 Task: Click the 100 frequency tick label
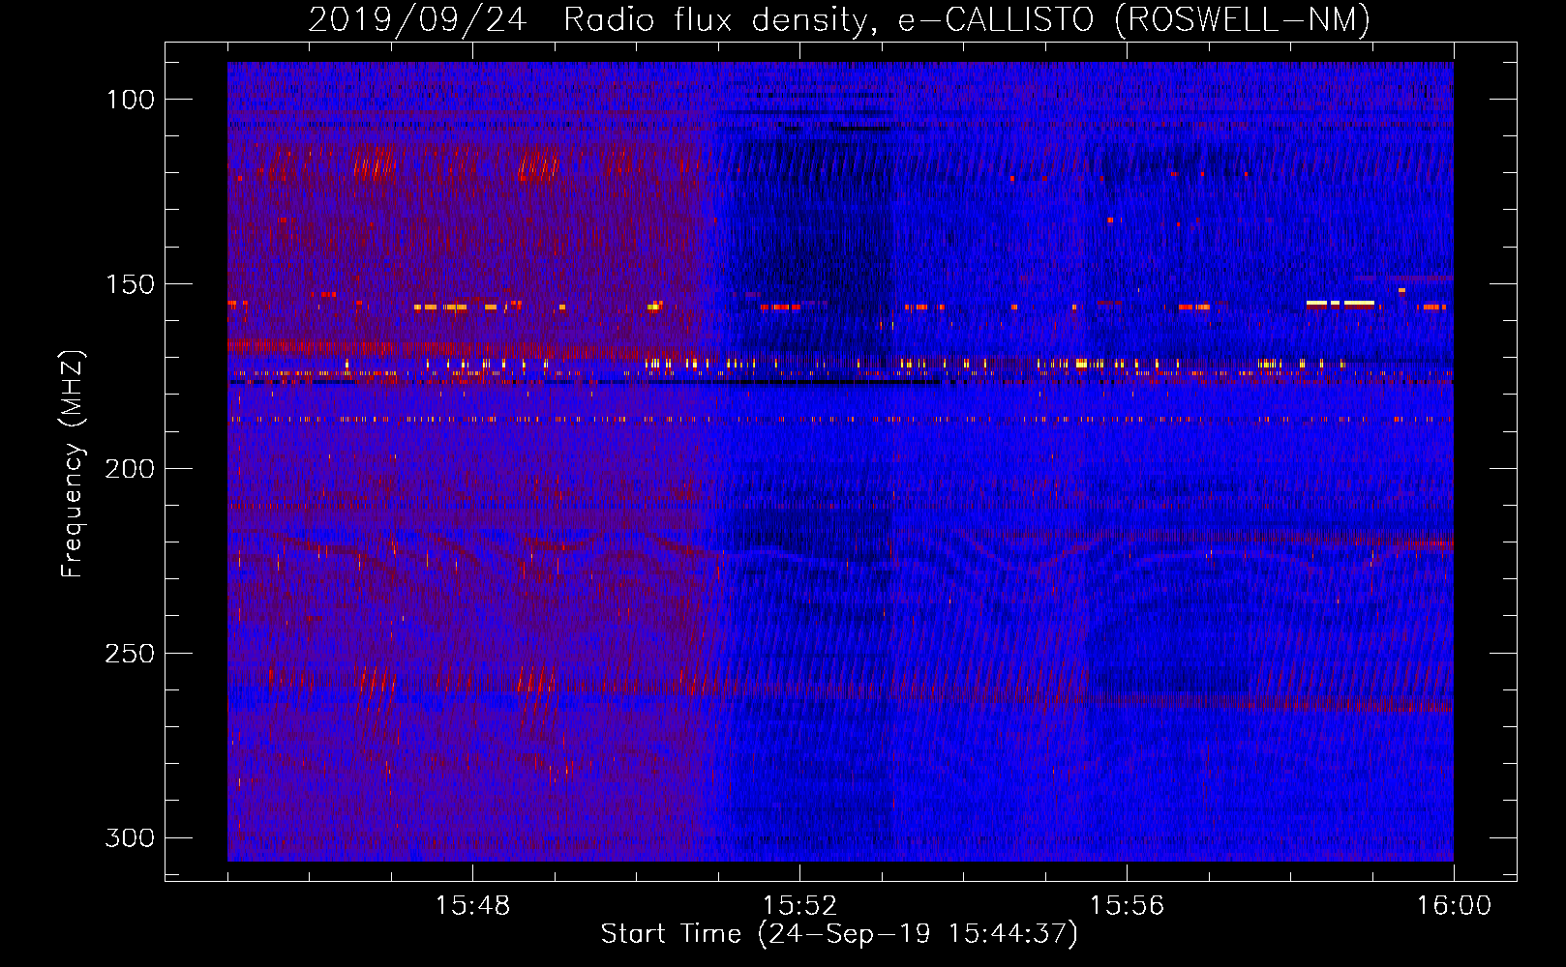(x=130, y=100)
